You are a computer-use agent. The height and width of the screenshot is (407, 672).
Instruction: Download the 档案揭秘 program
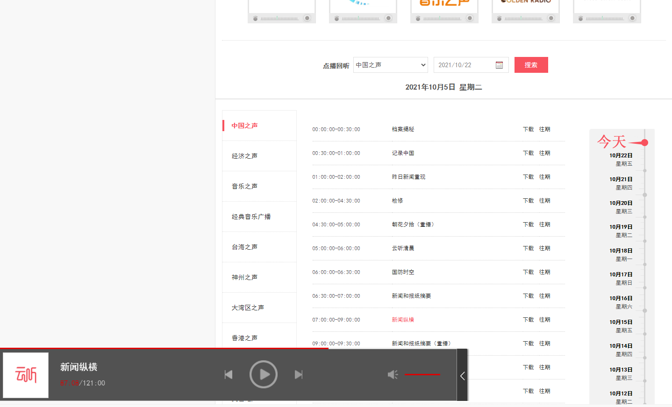[x=529, y=129]
